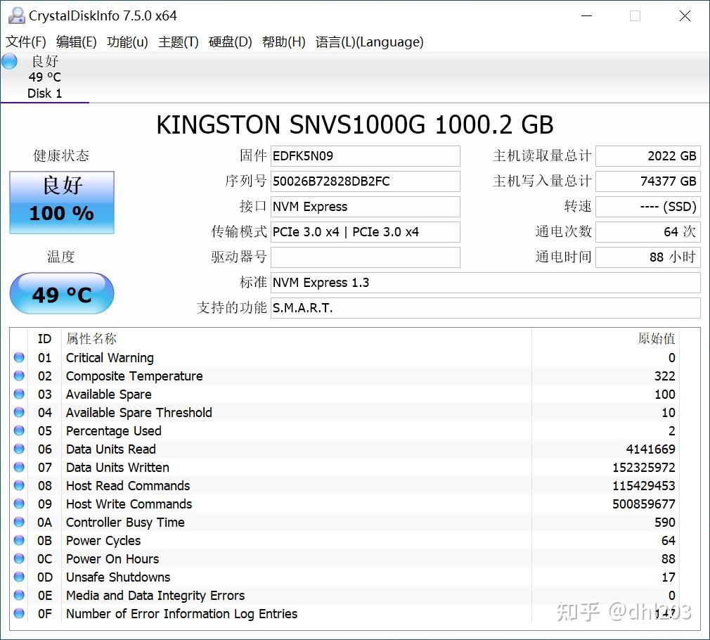Click the 属性名称 column header
Screen dimensions: 710x640
(x=91, y=338)
